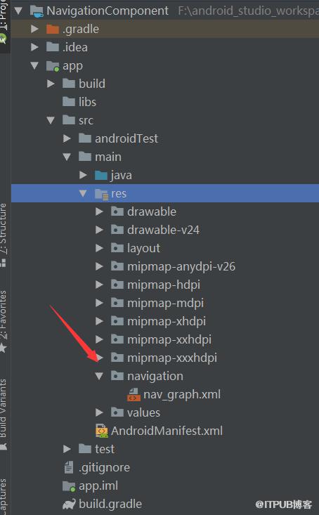Expand the mipmap-anydpi-v26 folder arrow
Viewport: 319px width, 515px height.
[x=99, y=266]
